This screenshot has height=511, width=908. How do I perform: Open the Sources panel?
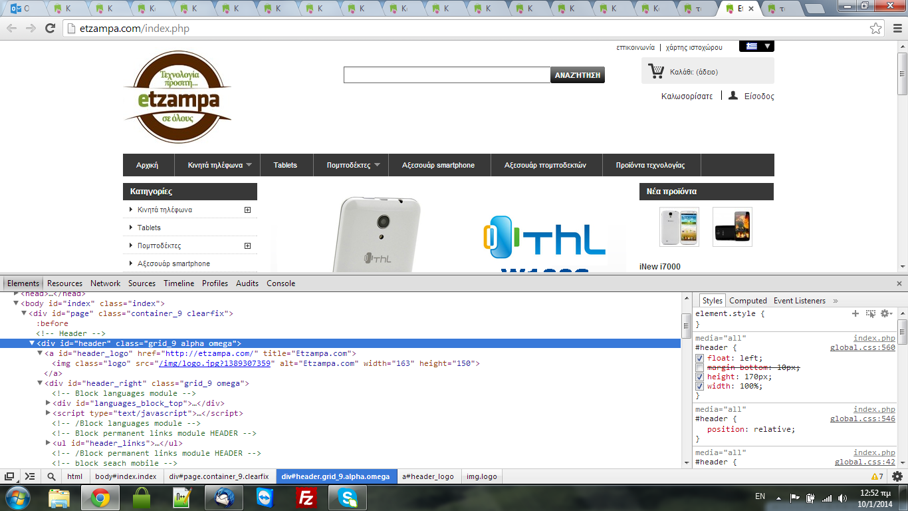142,283
